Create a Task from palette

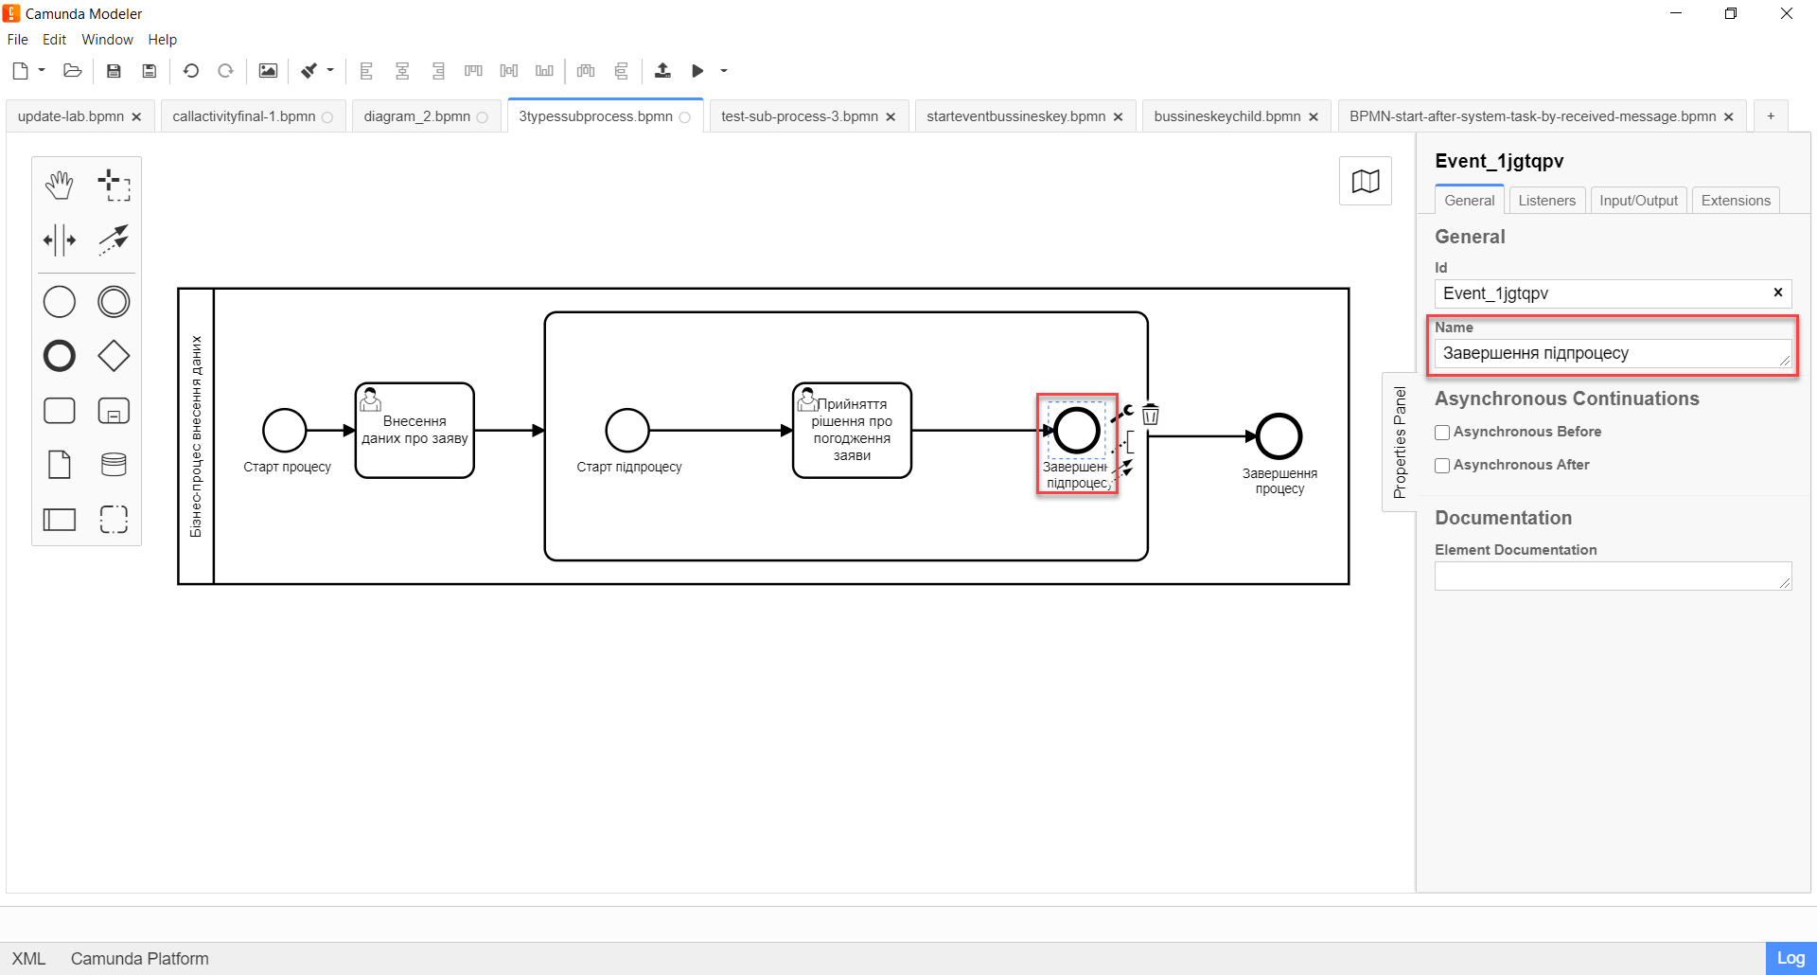(x=60, y=411)
